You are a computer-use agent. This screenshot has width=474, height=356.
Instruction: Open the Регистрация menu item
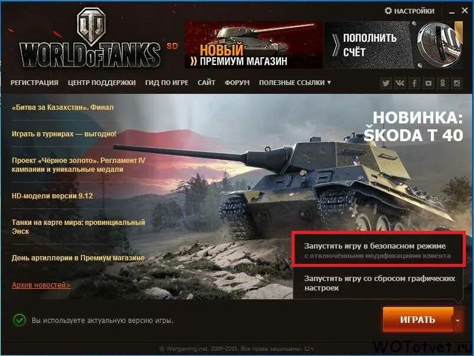(x=34, y=83)
